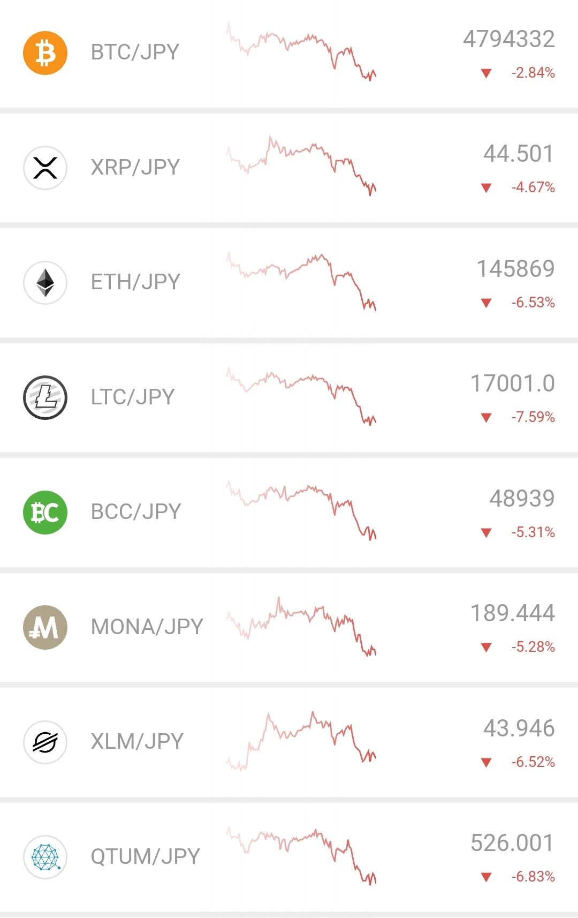The image size is (578, 918).
Task: Tap the Litecoin logo icon
Action: click(45, 397)
